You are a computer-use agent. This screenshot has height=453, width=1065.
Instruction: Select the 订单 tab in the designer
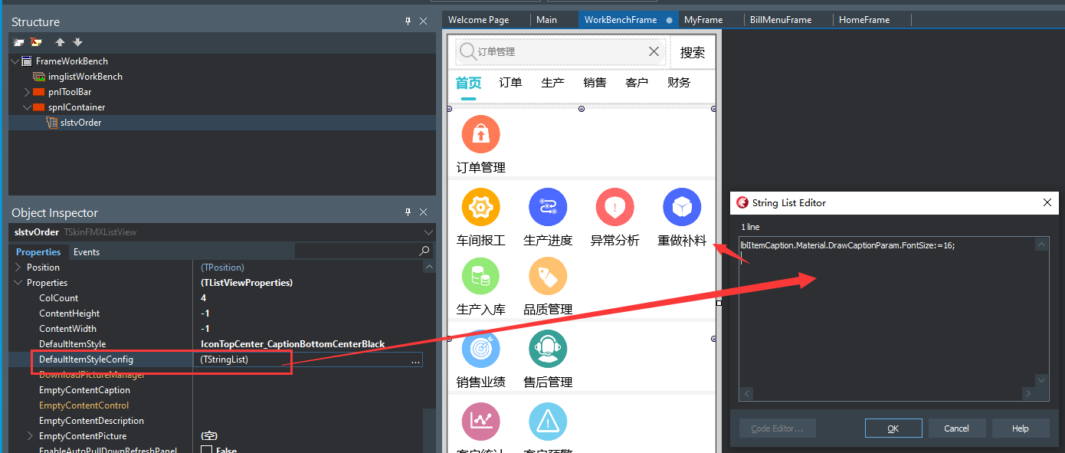click(x=510, y=83)
